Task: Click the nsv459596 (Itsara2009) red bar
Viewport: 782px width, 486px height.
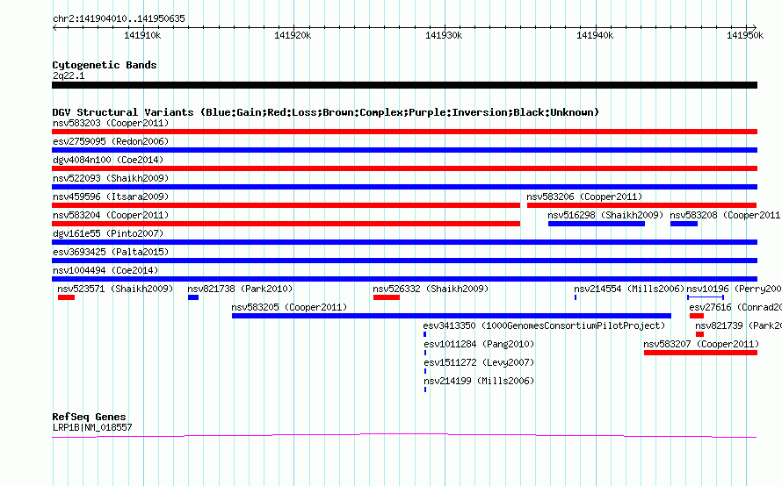Action: click(x=286, y=205)
